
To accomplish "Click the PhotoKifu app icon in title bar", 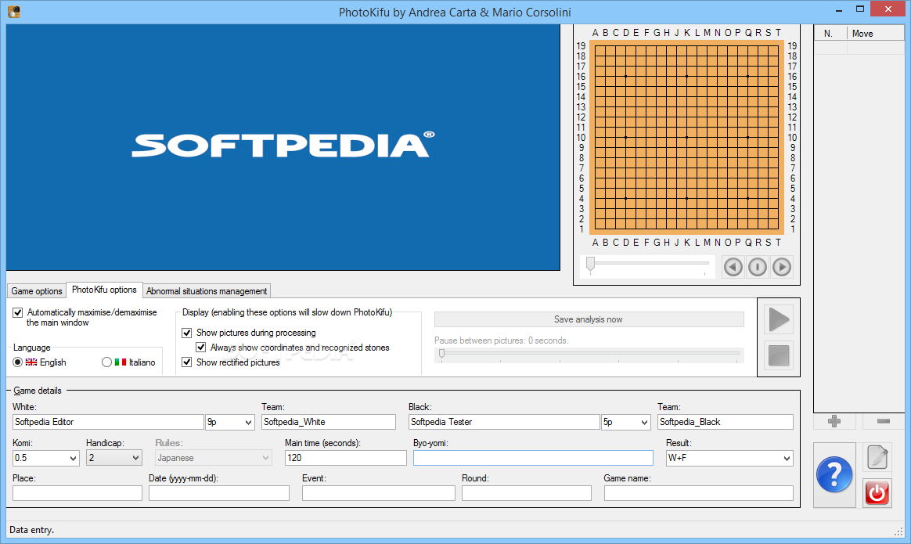I will coord(14,12).
